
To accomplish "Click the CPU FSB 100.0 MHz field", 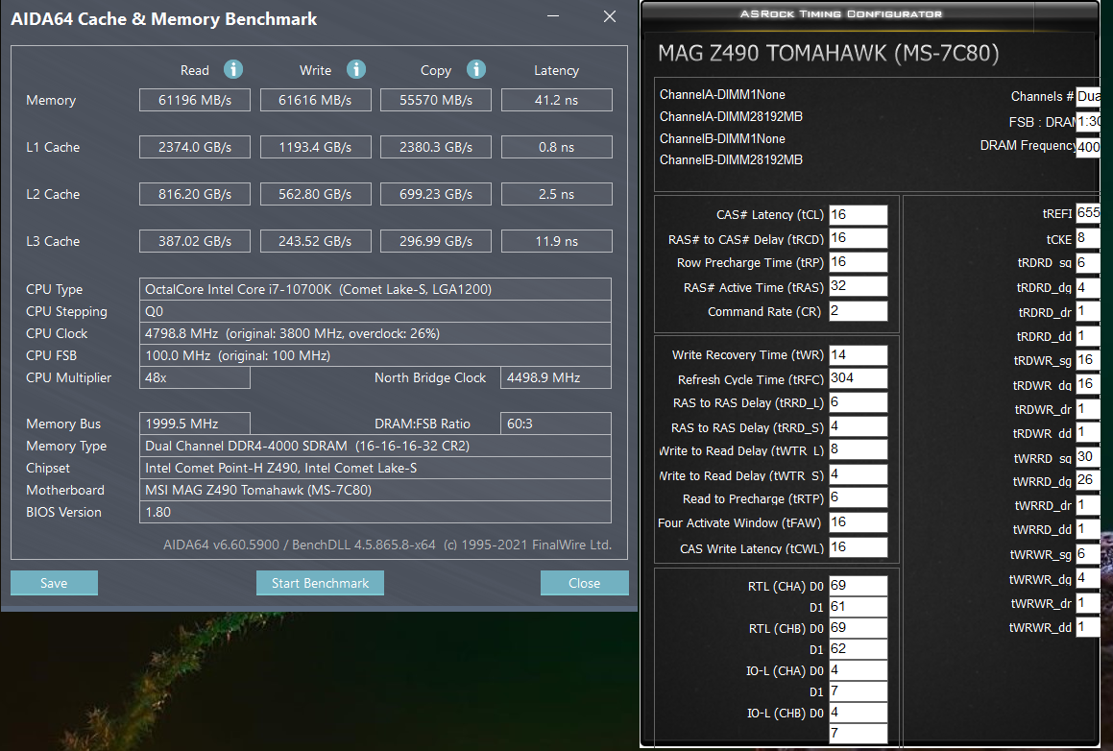I will 375,355.
